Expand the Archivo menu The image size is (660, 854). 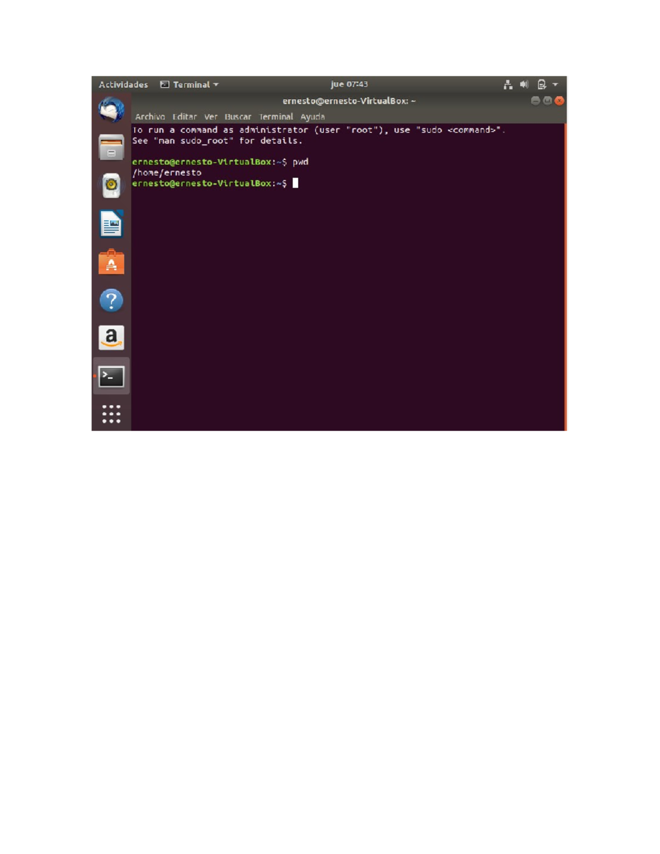pos(151,117)
